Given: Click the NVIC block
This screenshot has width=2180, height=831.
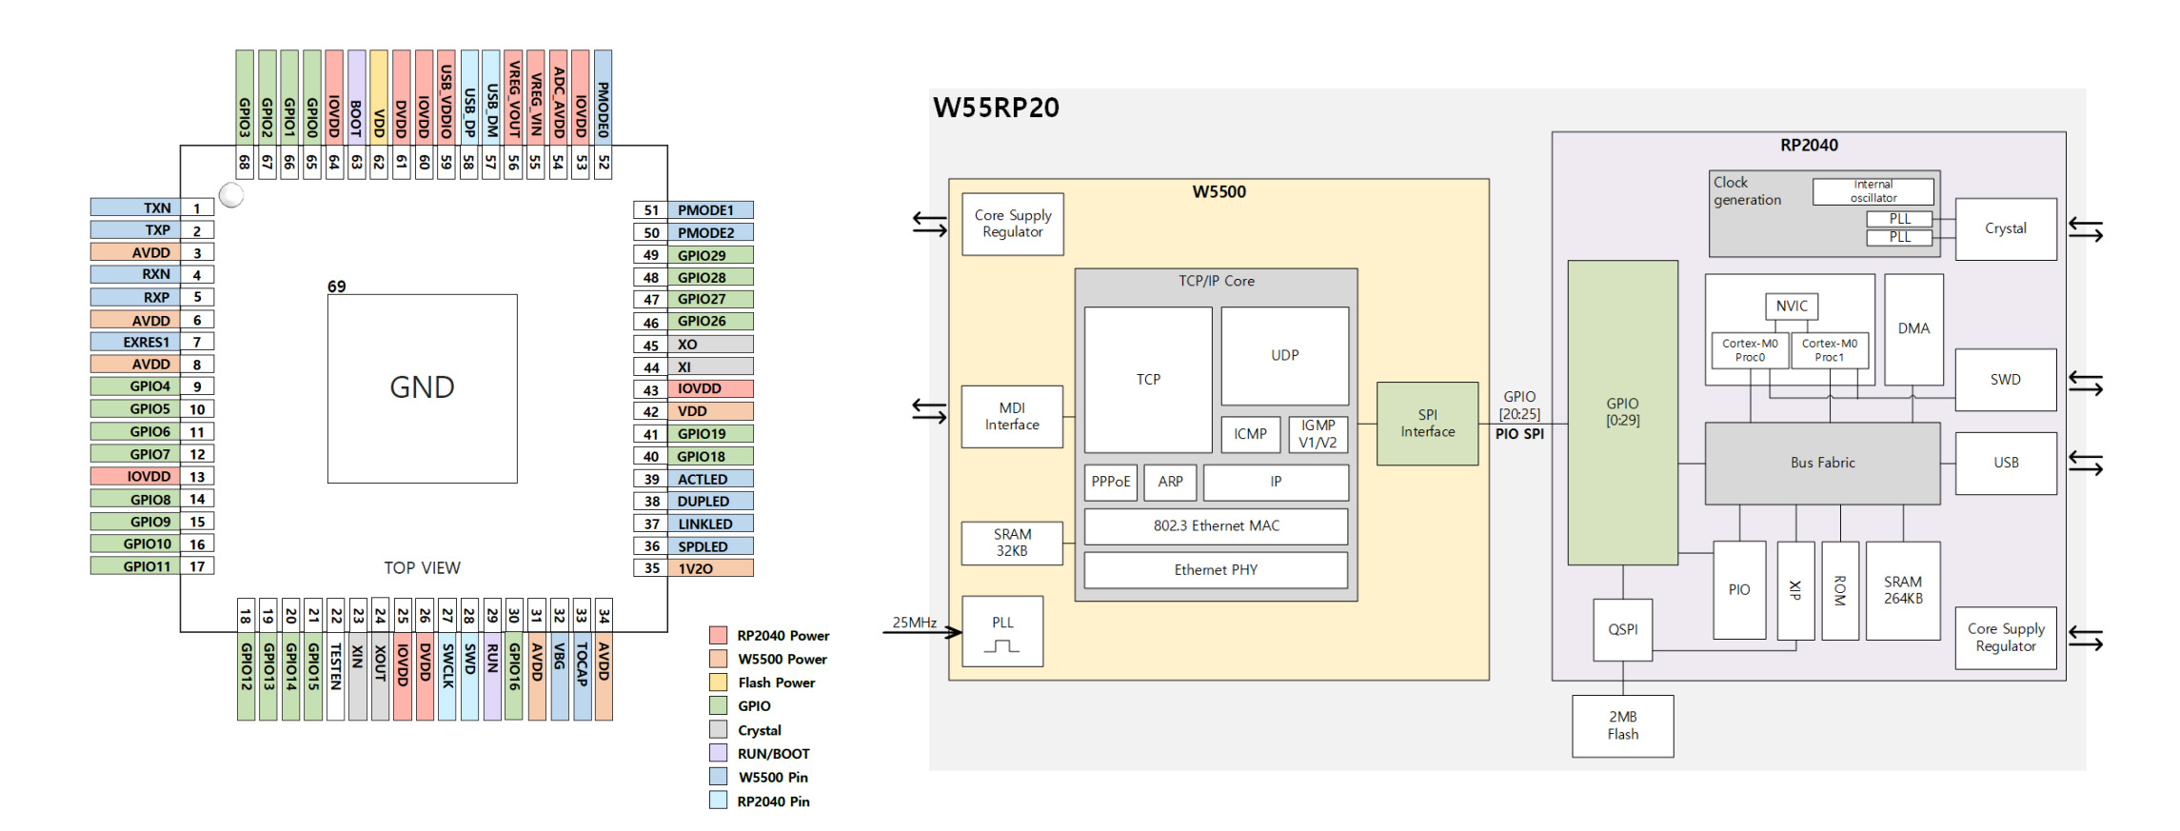Looking at the screenshot, I should pos(1792,307).
